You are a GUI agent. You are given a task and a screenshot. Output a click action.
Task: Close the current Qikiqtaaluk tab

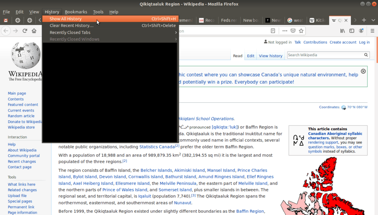346,21
